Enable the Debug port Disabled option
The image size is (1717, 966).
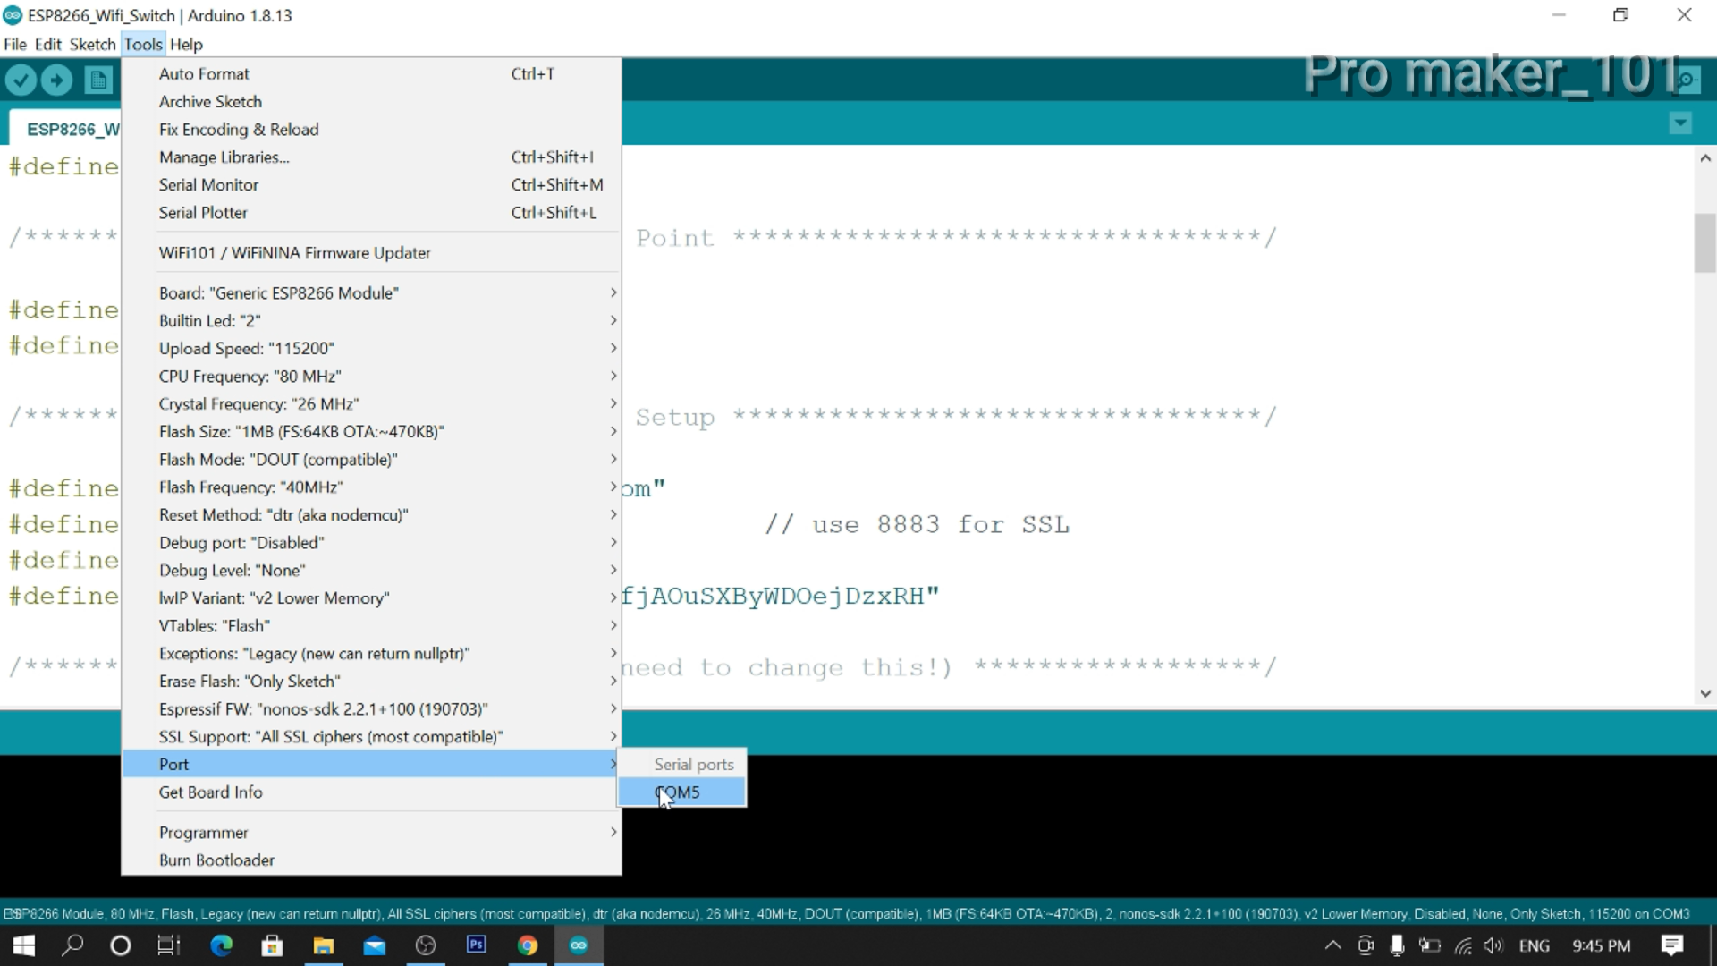[x=241, y=542]
